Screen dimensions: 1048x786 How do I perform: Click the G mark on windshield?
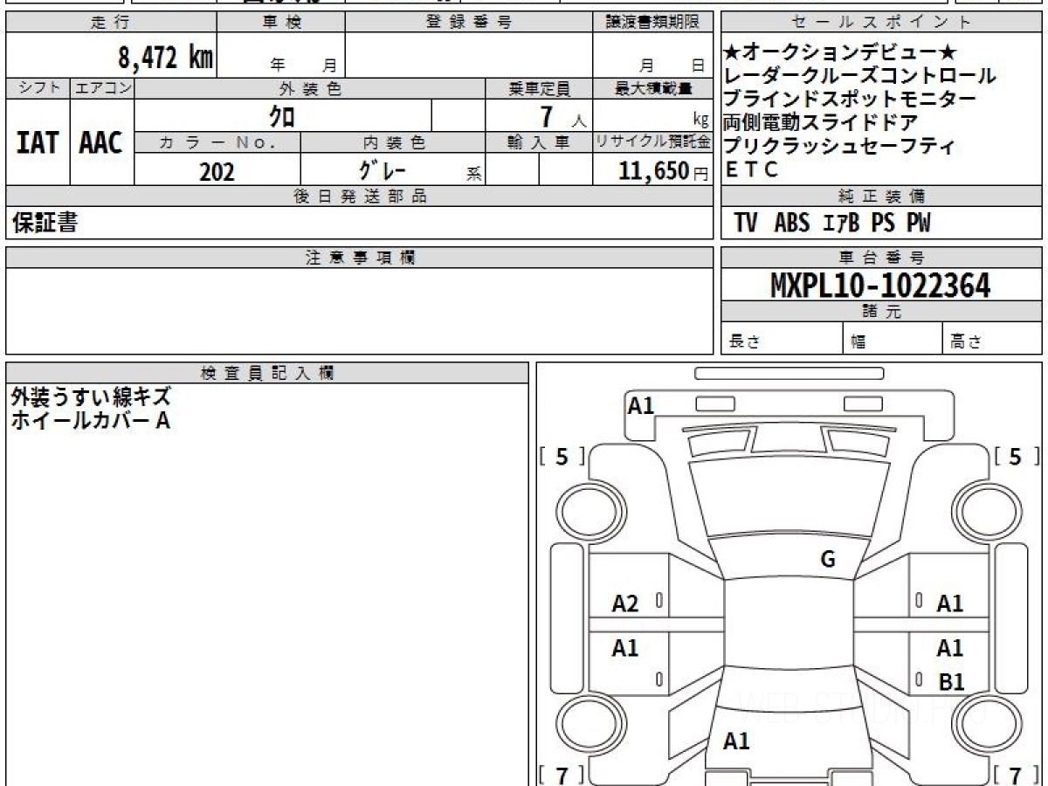(x=828, y=560)
